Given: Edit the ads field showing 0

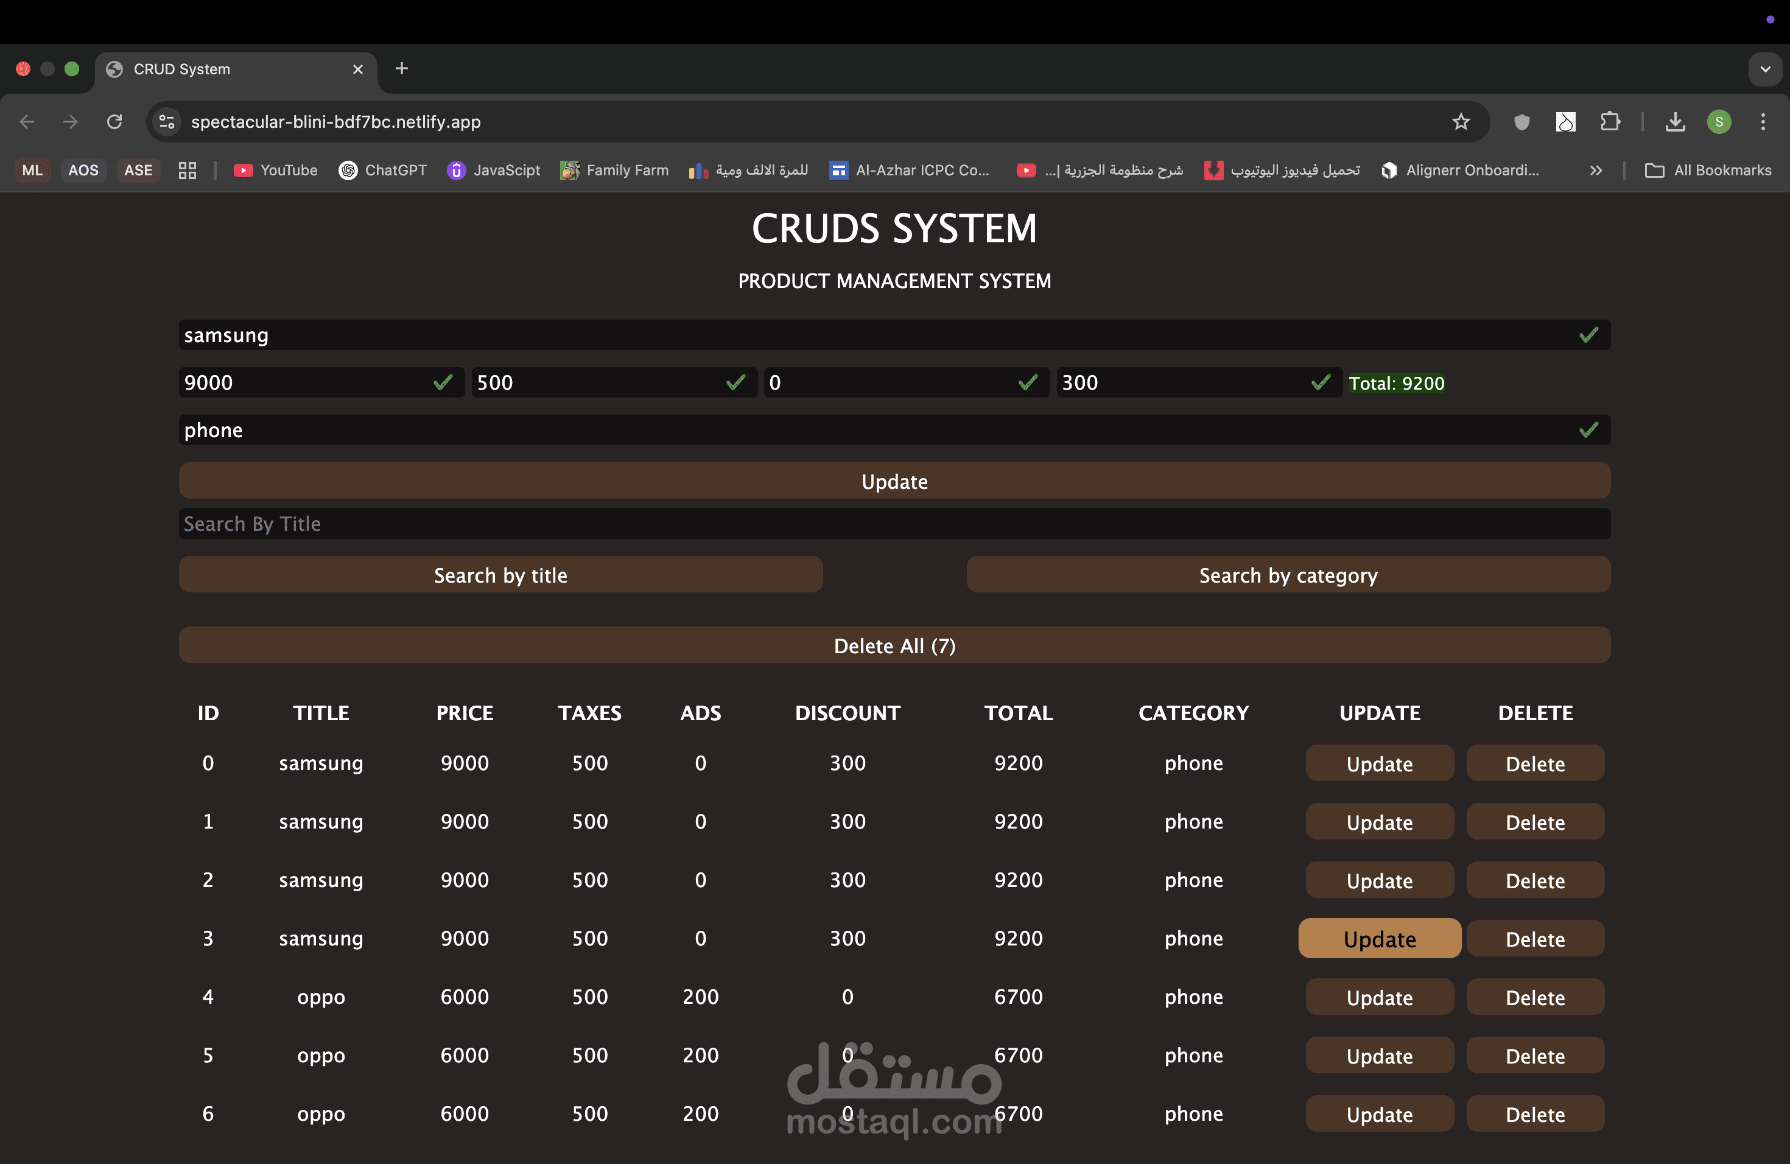Looking at the screenshot, I should [907, 383].
